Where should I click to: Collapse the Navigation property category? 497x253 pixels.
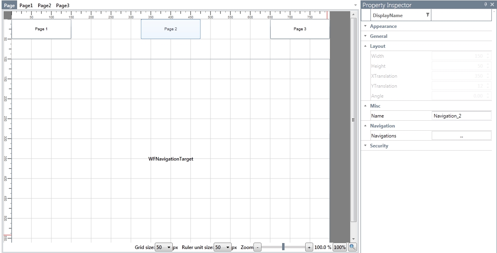coord(365,126)
